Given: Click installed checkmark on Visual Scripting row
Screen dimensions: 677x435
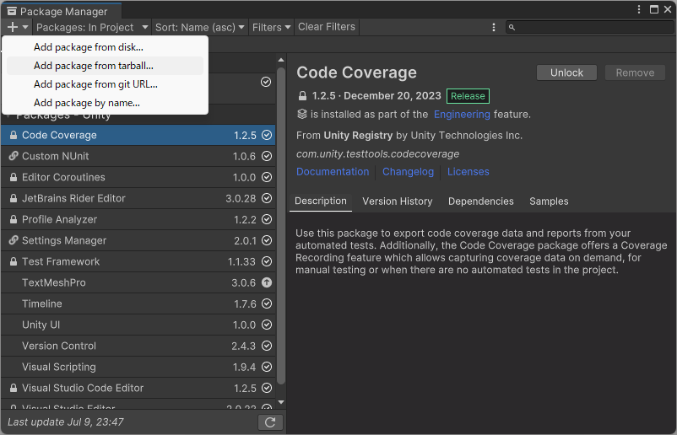Looking at the screenshot, I should pos(267,367).
